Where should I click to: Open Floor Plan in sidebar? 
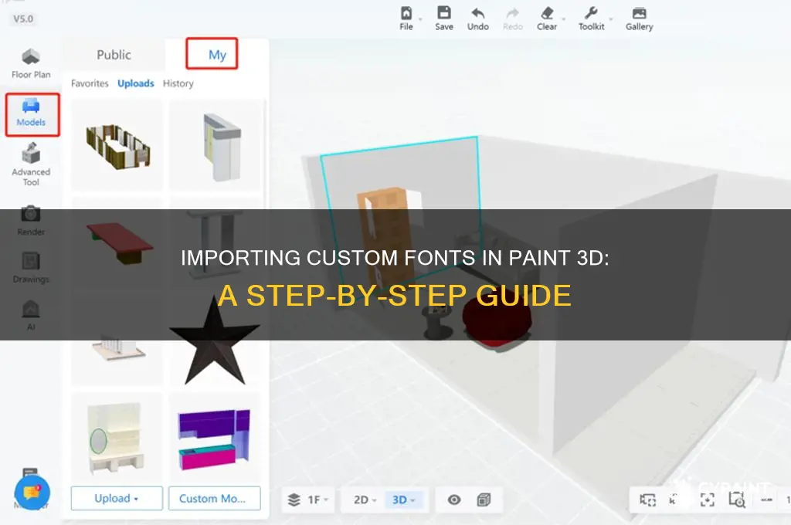point(31,64)
